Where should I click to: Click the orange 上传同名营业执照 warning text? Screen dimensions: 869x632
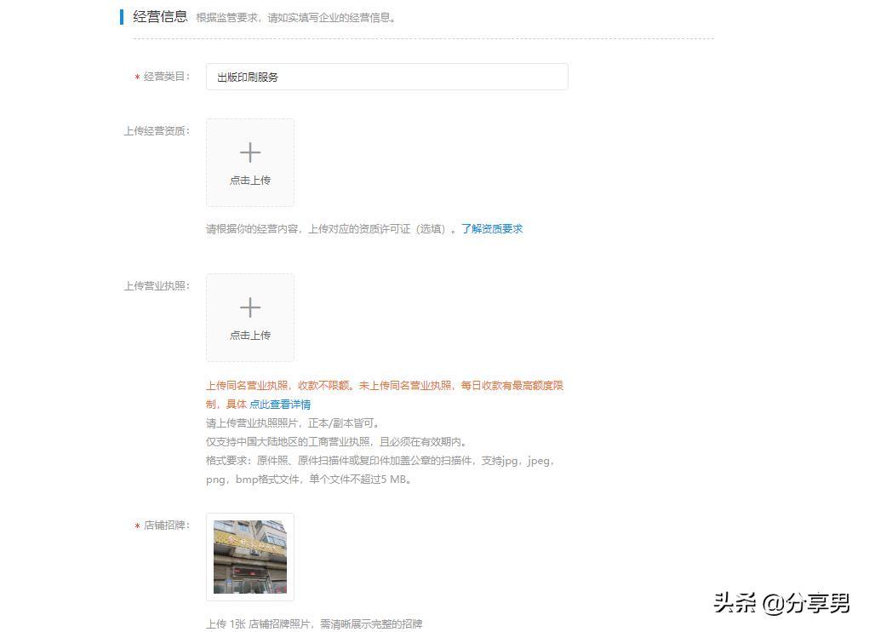pyautogui.click(x=385, y=394)
